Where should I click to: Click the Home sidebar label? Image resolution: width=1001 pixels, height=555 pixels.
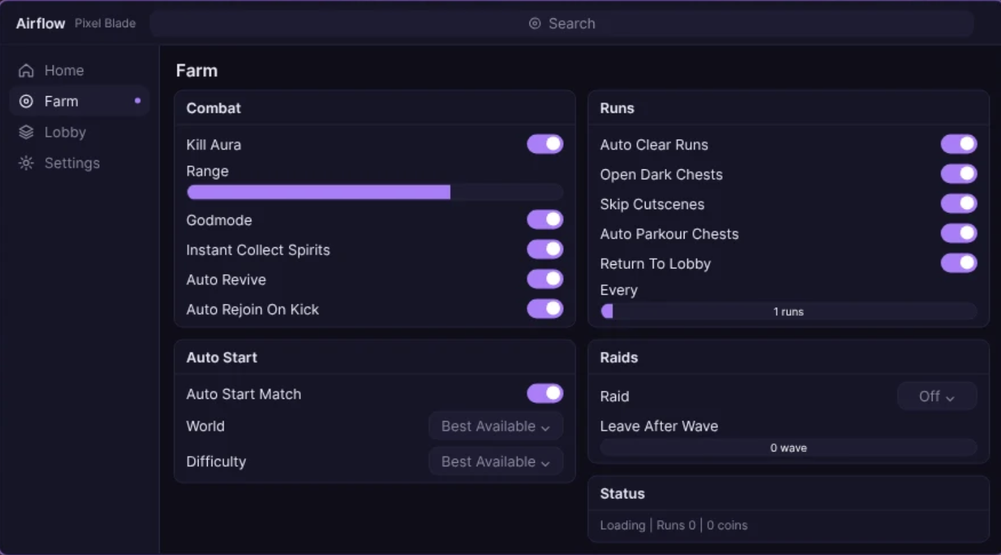64,71
